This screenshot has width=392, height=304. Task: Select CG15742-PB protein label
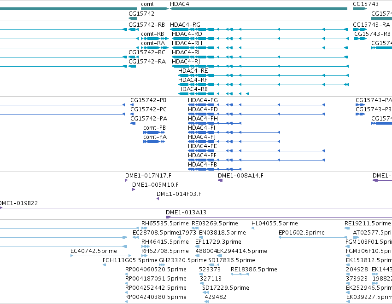point(148,100)
